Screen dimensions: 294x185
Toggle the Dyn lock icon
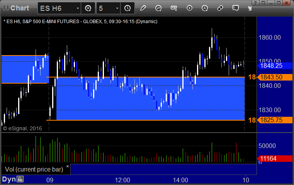pyautogui.click(x=20, y=179)
